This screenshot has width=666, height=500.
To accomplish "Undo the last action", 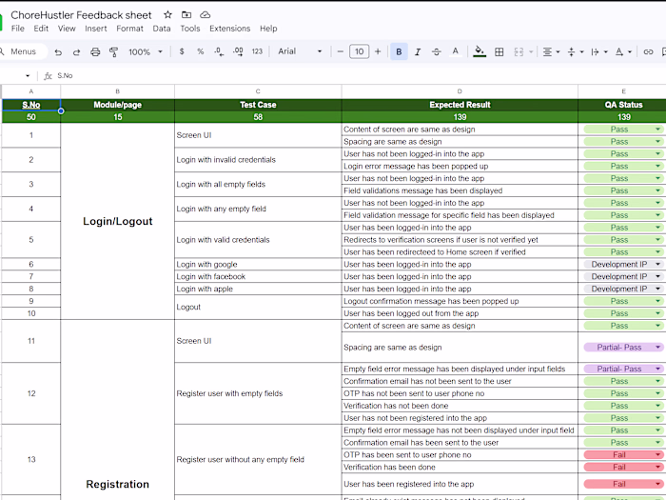I will tap(58, 51).
